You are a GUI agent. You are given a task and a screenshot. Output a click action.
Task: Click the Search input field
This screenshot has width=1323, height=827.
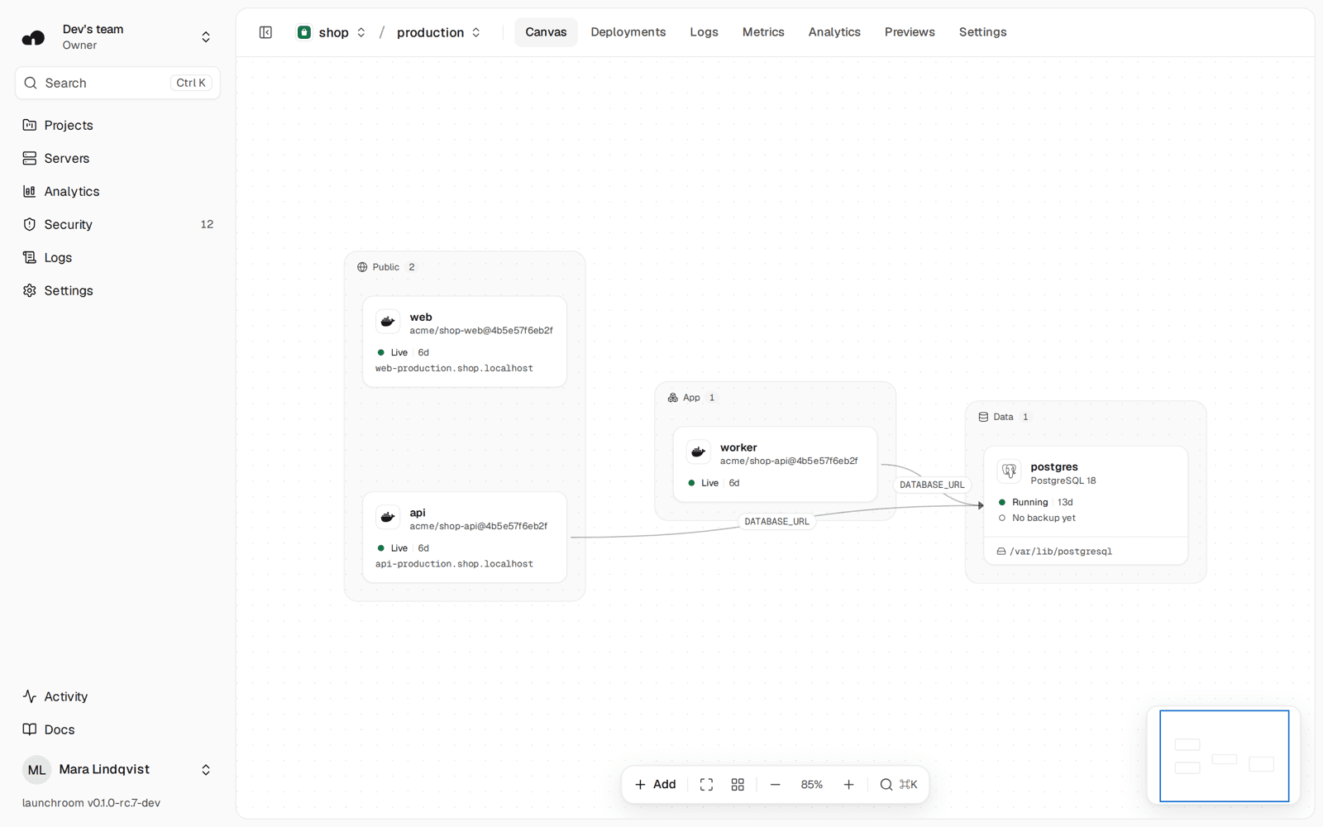tap(117, 83)
